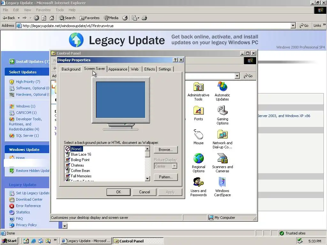Click the IE Refresh toolbar icon
327x245 pixels.
[44, 18]
